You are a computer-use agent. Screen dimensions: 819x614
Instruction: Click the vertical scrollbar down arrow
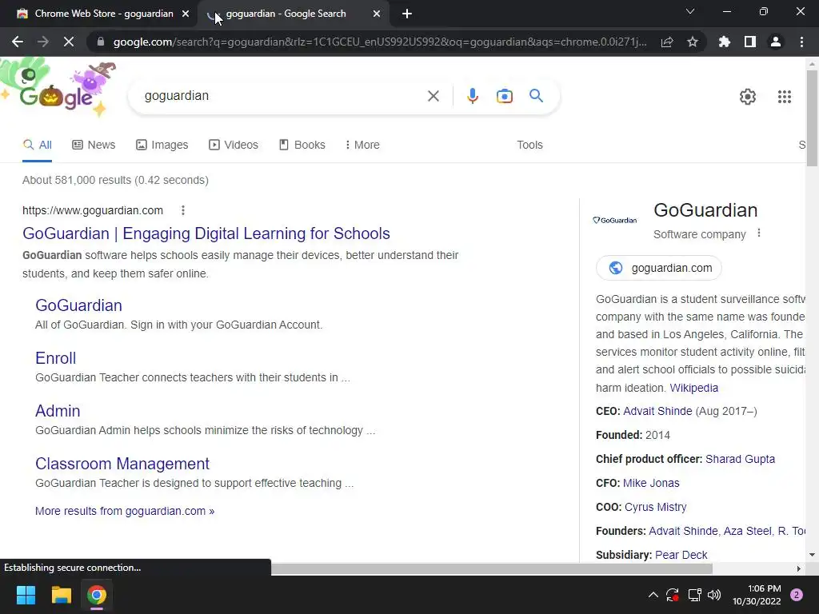[x=812, y=555]
